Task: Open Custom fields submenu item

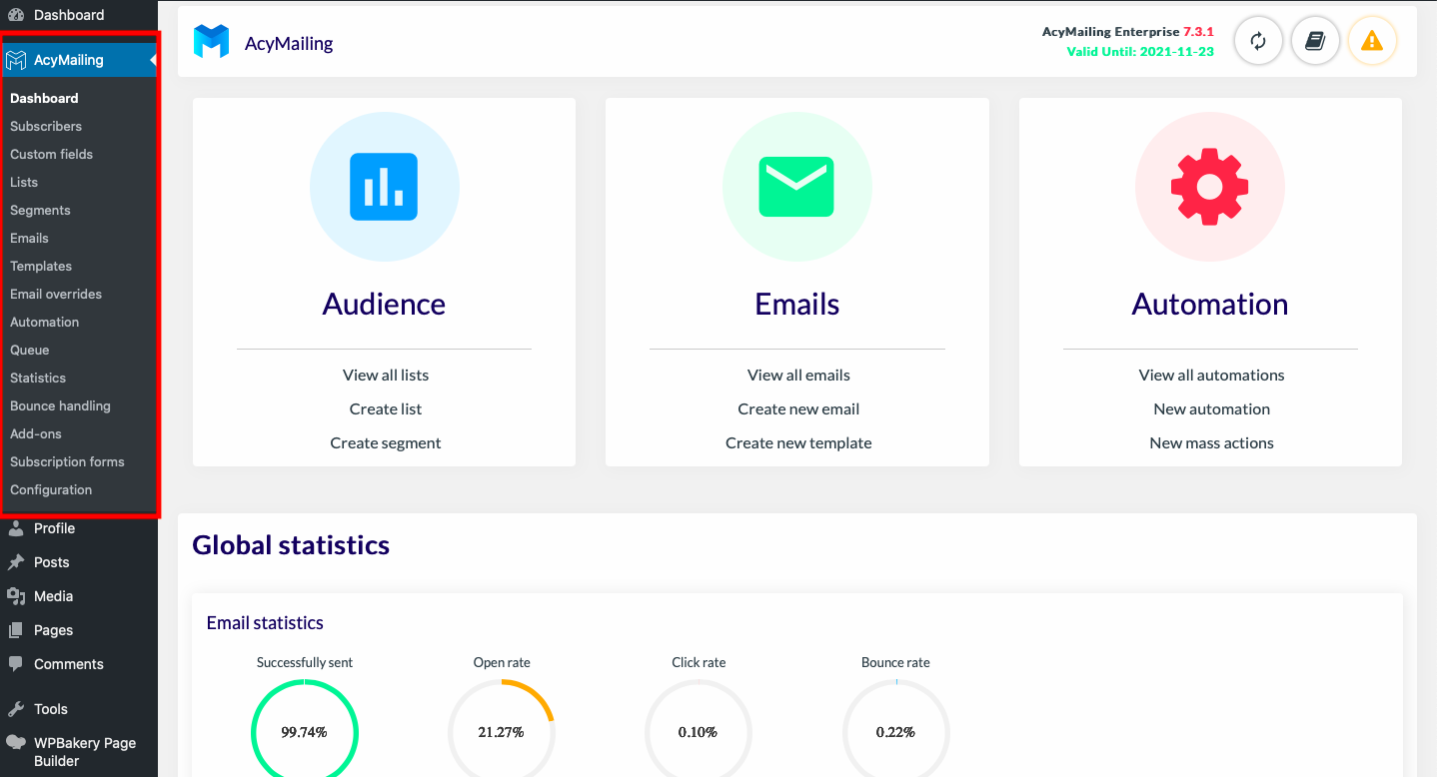Action: point(51,154)
